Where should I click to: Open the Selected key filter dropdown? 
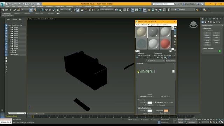coord(191,120)
